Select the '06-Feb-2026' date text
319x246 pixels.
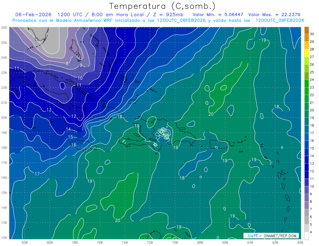pos(33,15)
